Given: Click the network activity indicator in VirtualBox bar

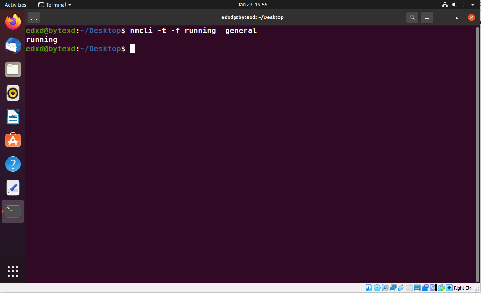Looking at the screenshot, I should point(393,288).
